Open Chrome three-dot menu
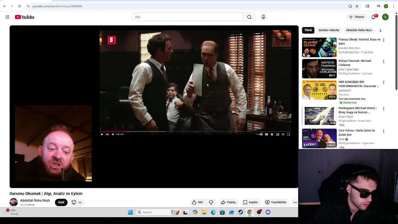Image resolution: width=398 pixels, height=224 pixels. (393, 6)
